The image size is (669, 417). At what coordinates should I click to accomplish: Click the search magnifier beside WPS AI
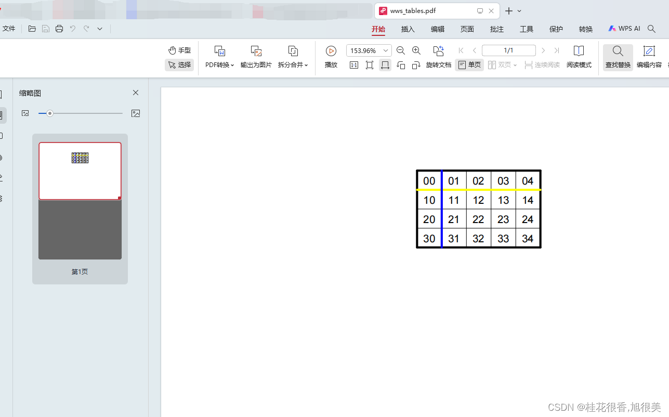click(651, 29)
